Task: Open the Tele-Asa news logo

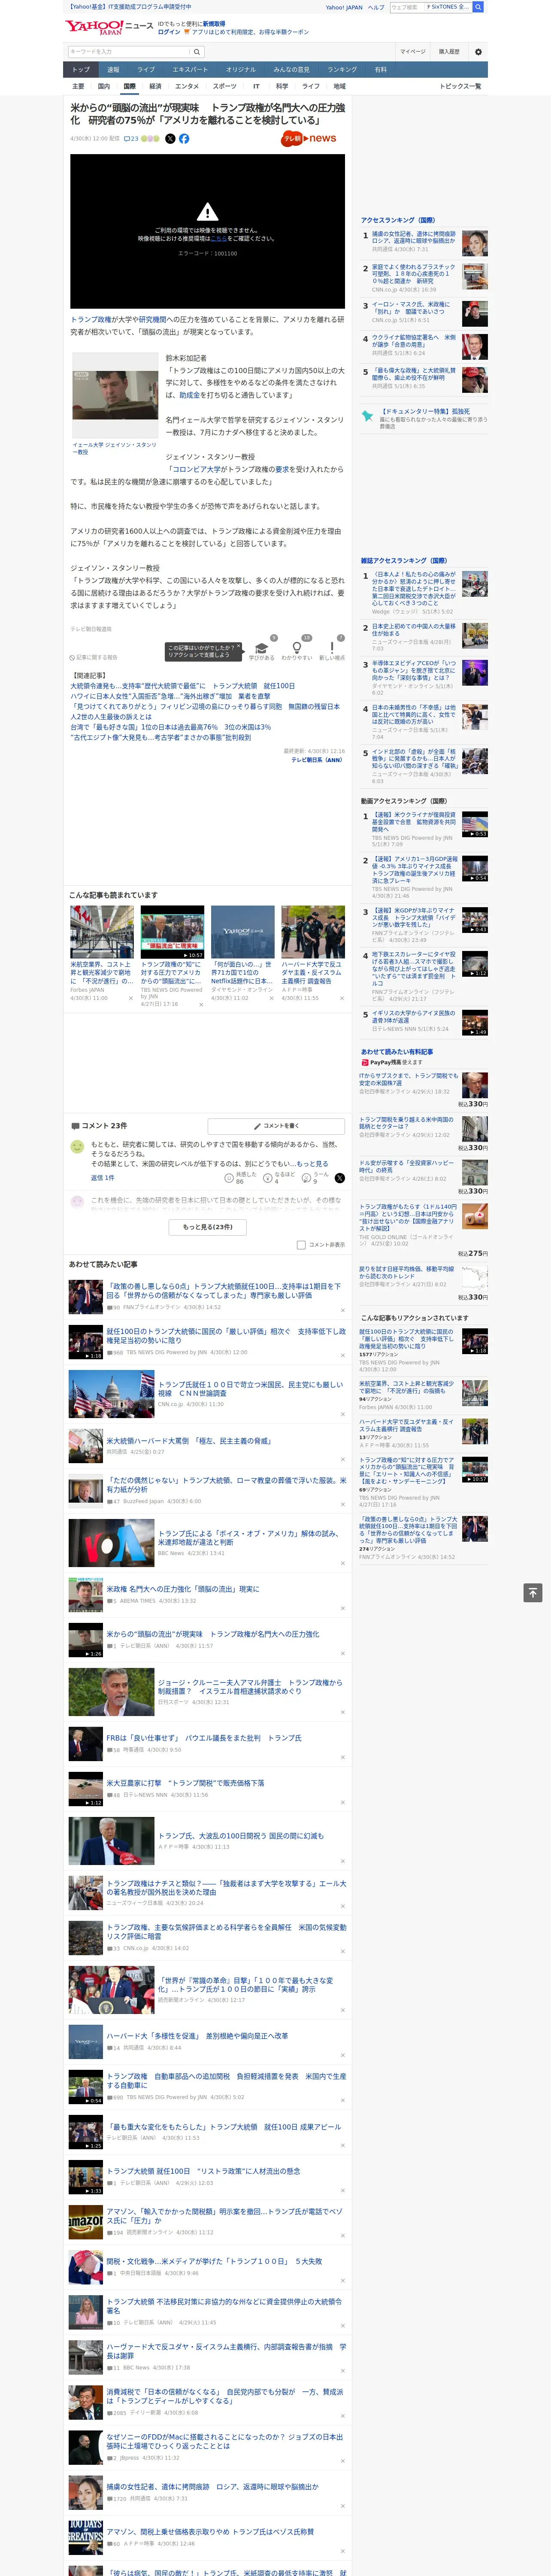Action: pos(309,139)
